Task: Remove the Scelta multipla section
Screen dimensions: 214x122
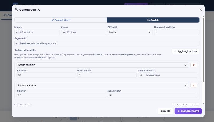Action: 194,65
